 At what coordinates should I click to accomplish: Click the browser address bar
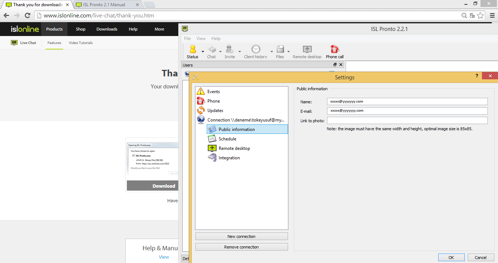click(248, 16)
